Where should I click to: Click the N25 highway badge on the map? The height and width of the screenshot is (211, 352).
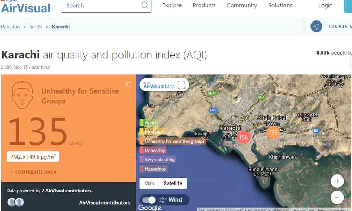point(213,110)
